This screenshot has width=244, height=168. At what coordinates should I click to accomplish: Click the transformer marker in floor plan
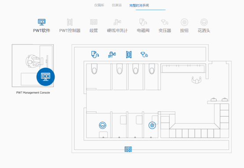144,55
